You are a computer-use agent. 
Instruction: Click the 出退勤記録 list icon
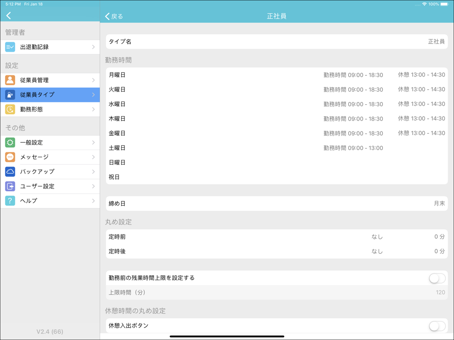(10, 47)
